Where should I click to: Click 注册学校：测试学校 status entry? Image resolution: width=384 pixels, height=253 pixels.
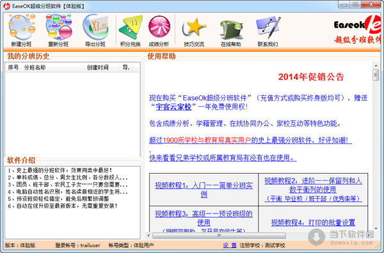click(262, 245)
